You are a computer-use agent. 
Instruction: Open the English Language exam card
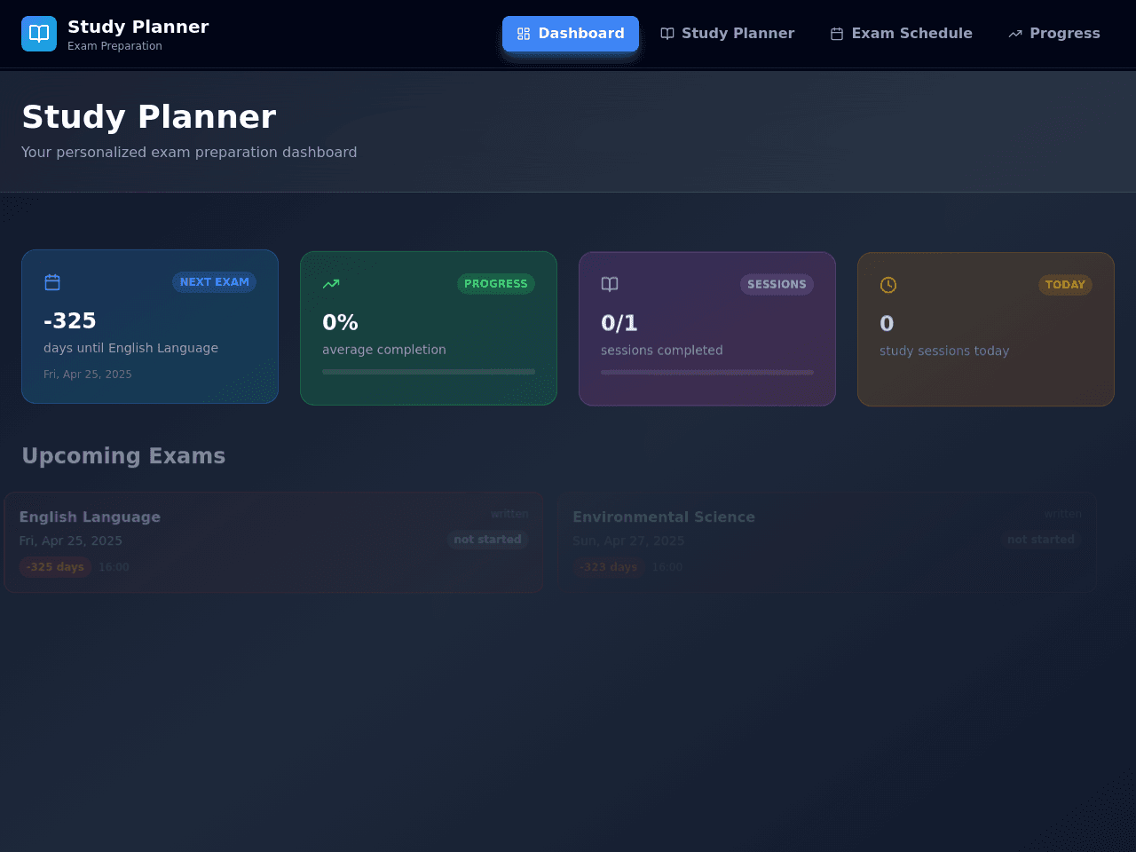(x=273, y=542)
